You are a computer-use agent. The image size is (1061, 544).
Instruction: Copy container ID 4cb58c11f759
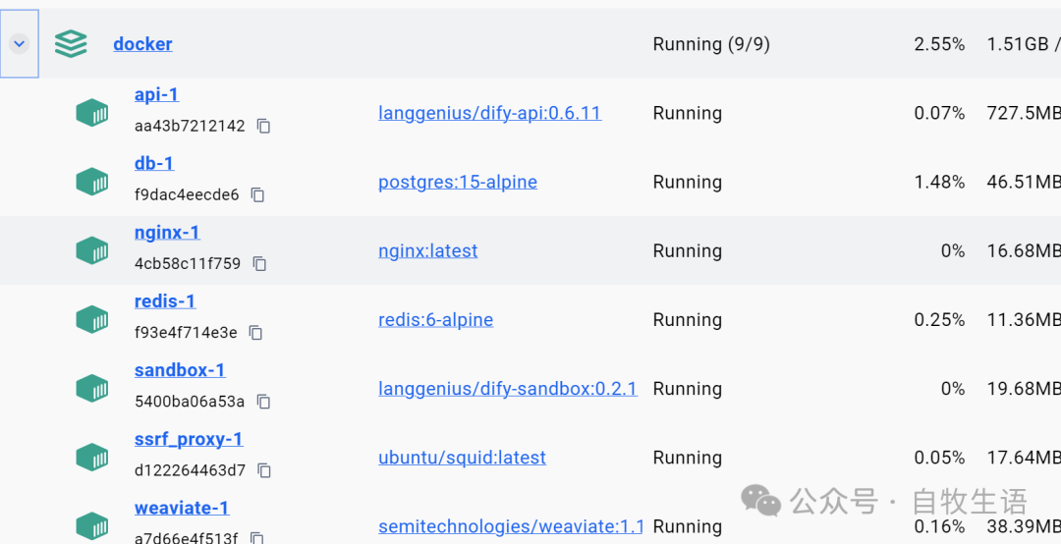coord(259,264)
